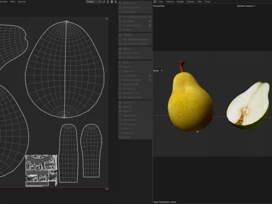Click the UV Rectangularize icon
272x204 pixels.
tap(120, 80)
